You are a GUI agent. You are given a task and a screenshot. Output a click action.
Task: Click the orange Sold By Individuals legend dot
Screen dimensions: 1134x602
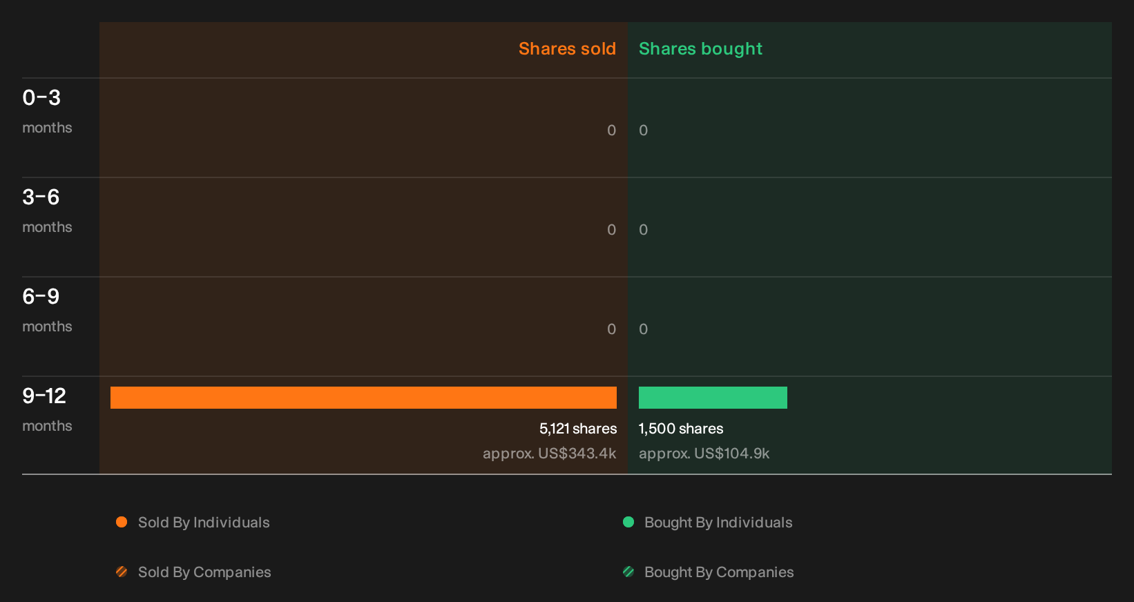tap(122, 522)
